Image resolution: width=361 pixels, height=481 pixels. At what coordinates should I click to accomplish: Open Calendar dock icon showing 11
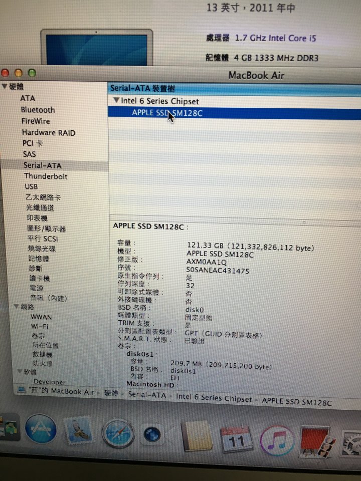tap(236, 439)
